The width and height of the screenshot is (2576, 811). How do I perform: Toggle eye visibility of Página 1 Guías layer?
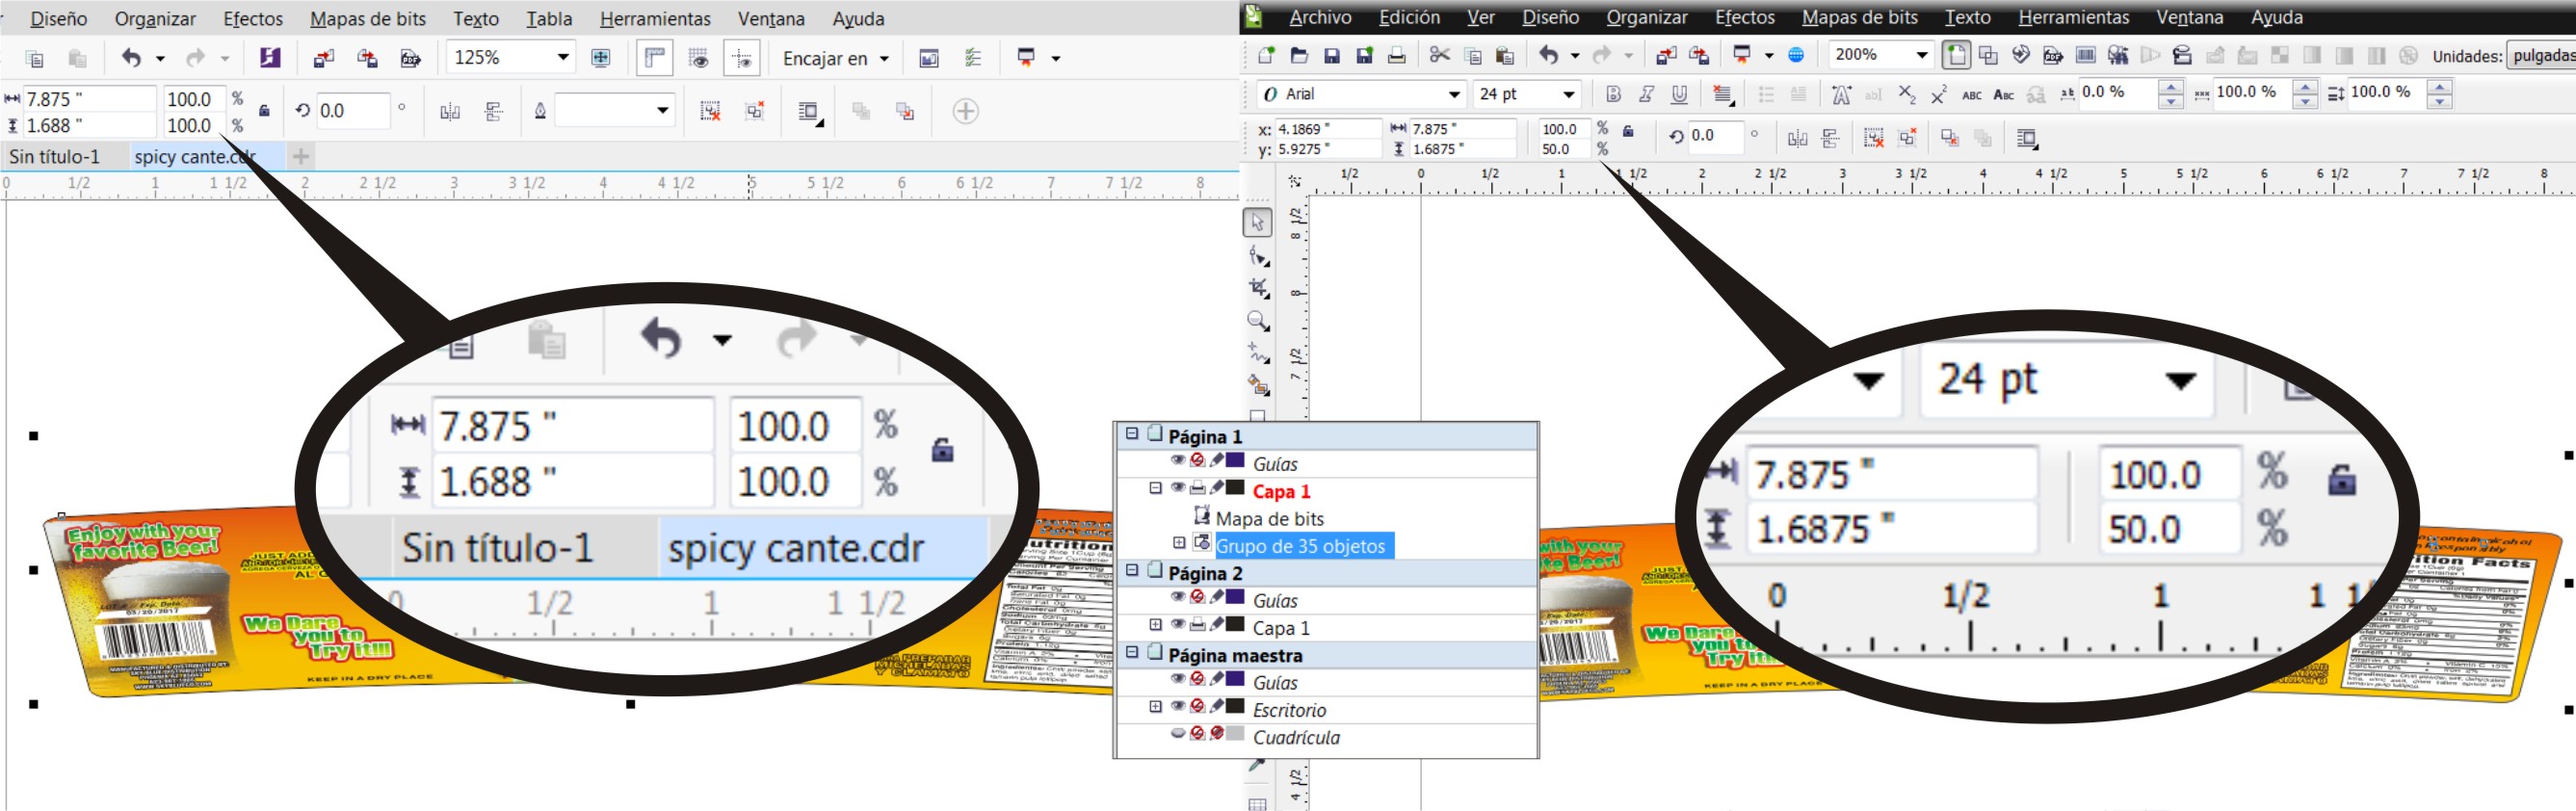[1178, 460]
